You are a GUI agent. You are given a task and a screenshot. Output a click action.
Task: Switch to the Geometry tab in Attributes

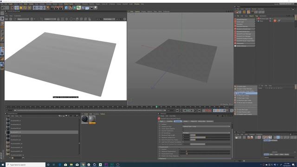click(x=178, y=121)
